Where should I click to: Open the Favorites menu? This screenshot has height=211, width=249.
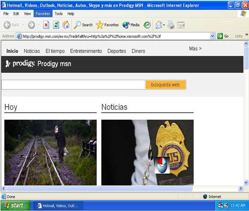tap(43, 14)
